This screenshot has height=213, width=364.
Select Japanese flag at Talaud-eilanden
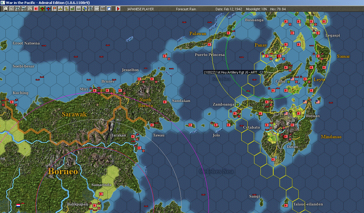point(286,205)
